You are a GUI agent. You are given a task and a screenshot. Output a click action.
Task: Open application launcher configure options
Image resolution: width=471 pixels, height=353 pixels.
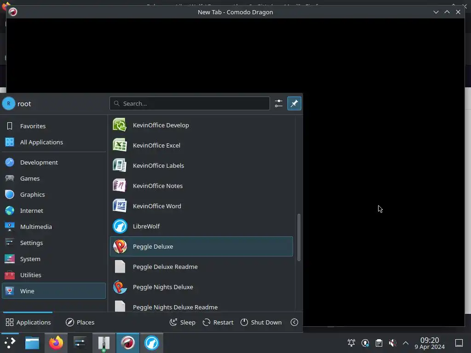click(278, 103)
